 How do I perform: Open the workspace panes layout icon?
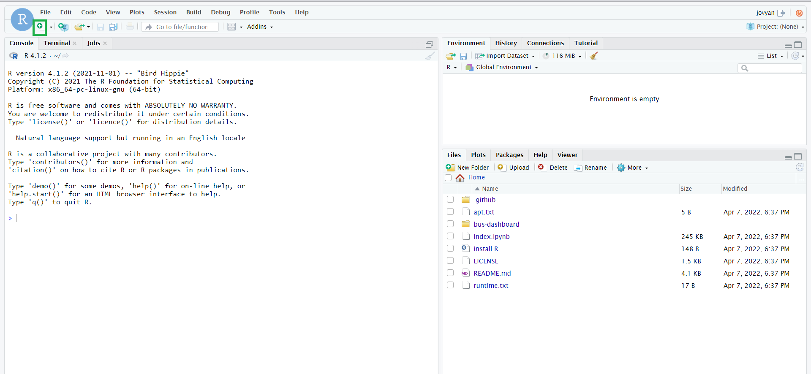click(x=231, y=27)
